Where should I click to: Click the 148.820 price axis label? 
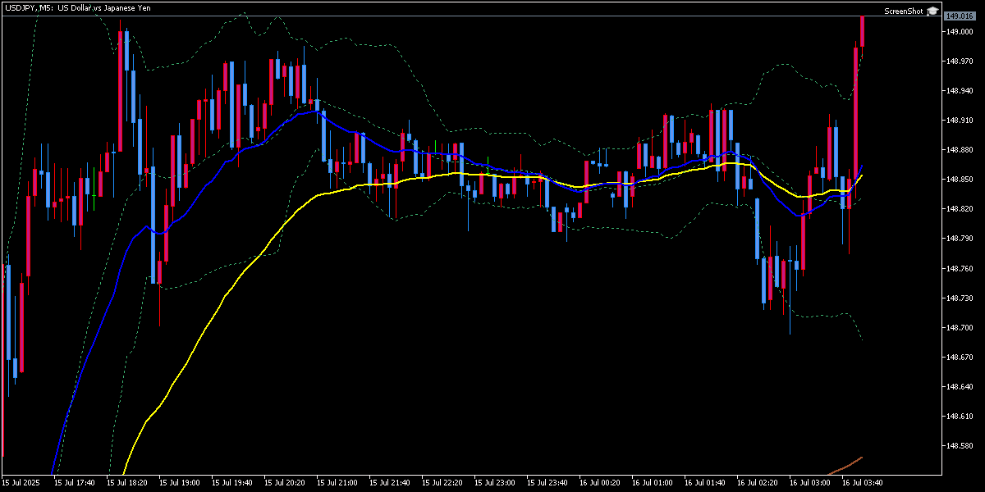960,209
